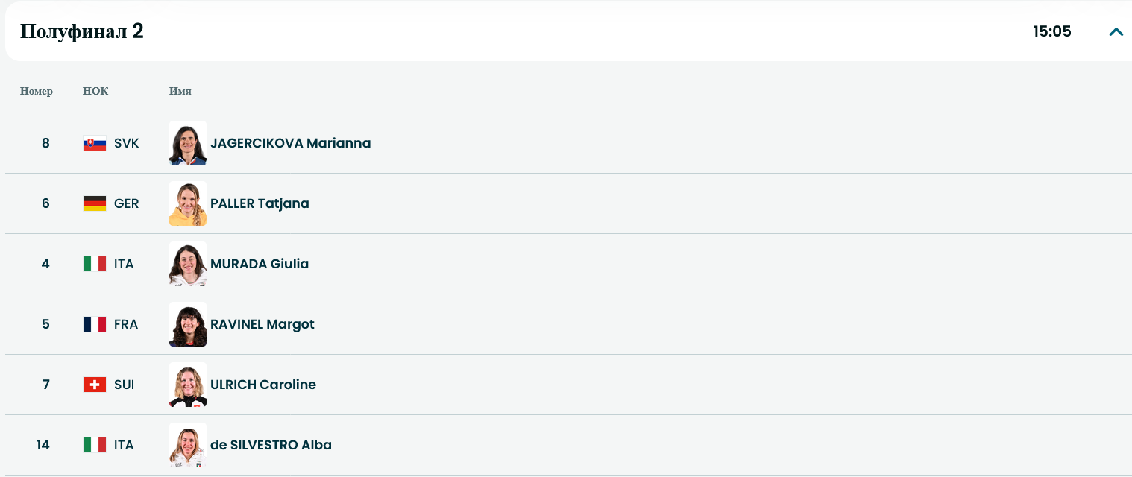The image size is (1132, 477).
Task: Open de SILVESTRO Alba athlete photo
Action: coord(187,445)
